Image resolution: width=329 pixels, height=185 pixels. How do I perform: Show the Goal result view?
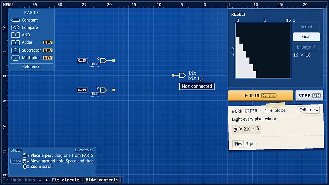(306, 37)
